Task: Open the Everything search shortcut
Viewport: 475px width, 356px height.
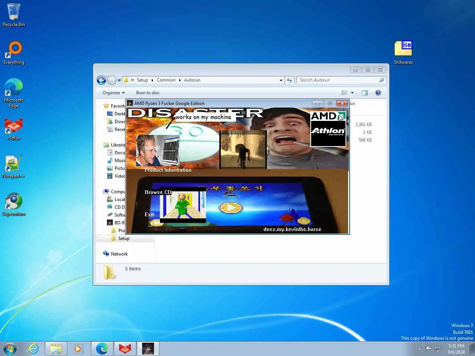Action: pyautogui.click(x=14, y=53)
